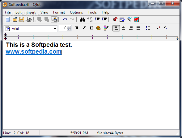Toggle Bold formatting
The image size is (182, 138).
coord(77,28)
